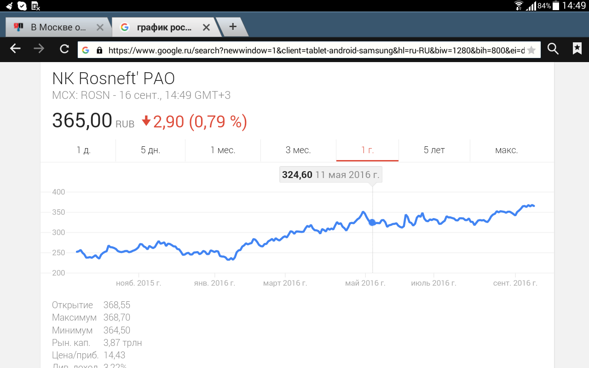Show the 5 дн. chart range
Viewport: 589px width, 368px height.
150,150
